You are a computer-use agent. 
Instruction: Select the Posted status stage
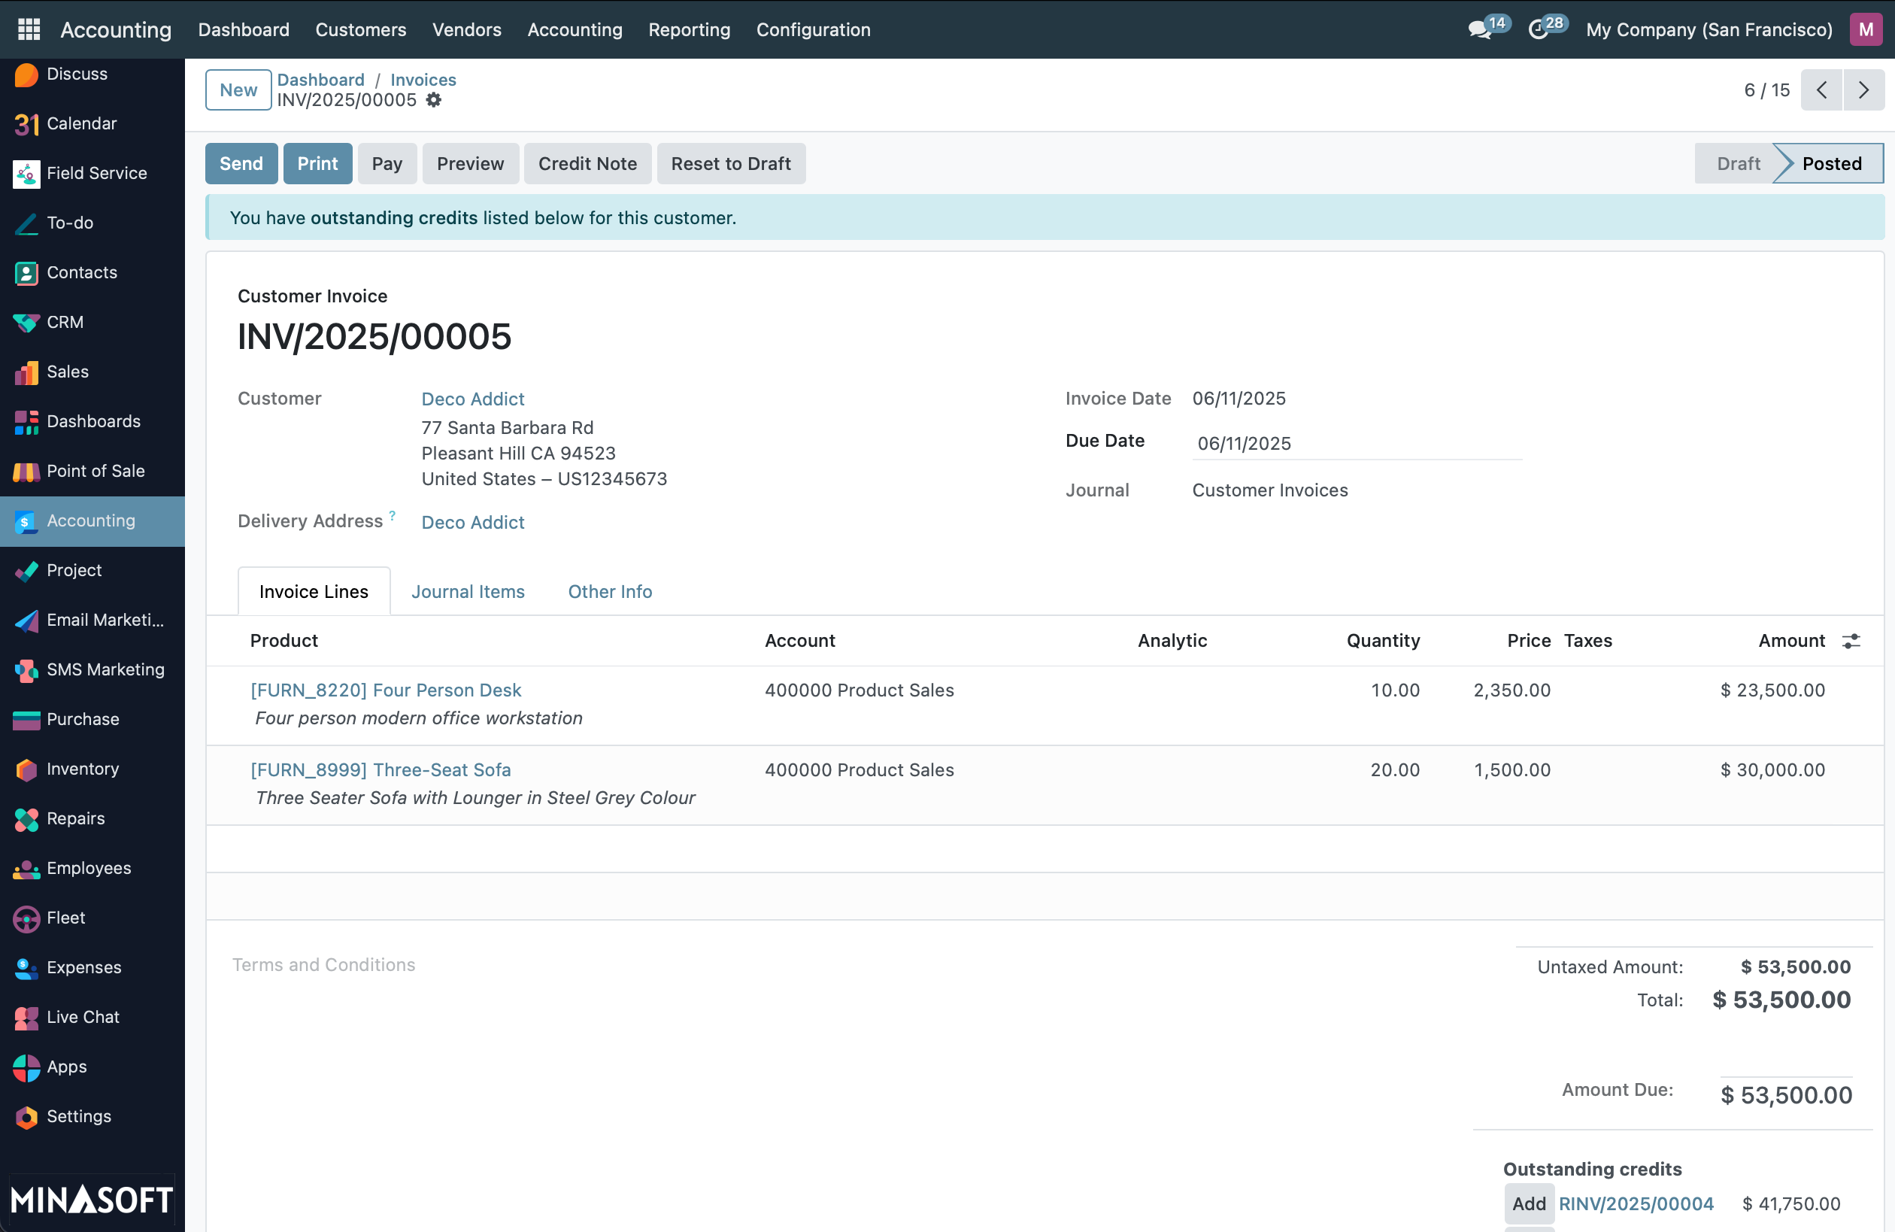[1831, 163]
